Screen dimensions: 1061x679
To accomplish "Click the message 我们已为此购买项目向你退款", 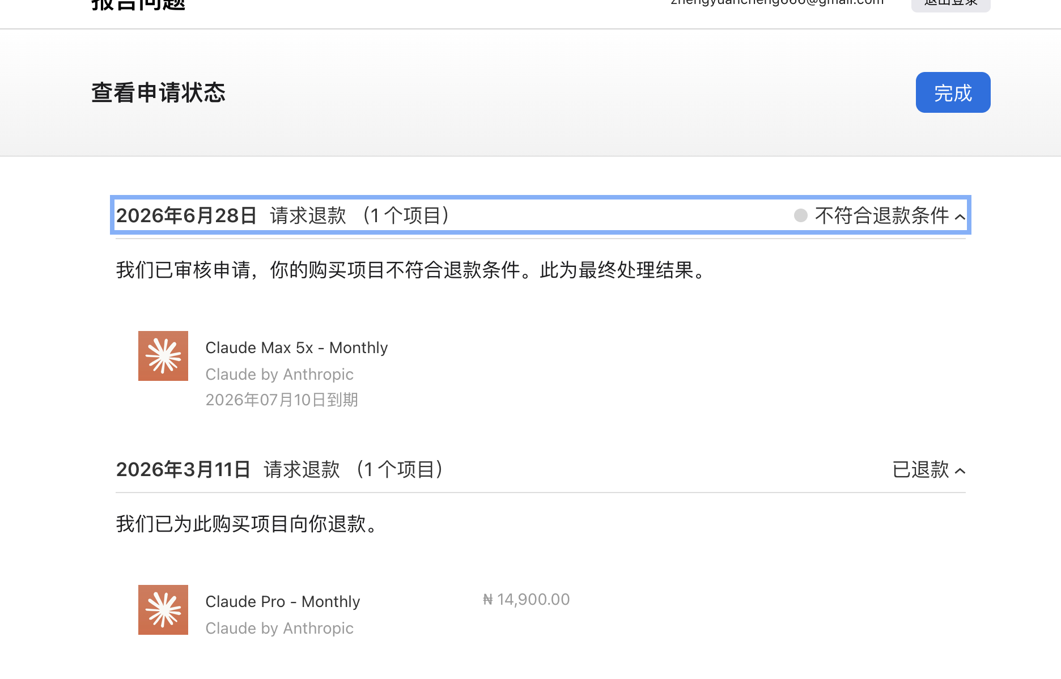I will click(x=247, y=524).
